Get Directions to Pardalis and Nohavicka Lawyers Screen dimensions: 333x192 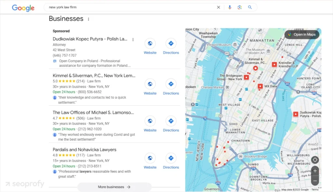171,161
